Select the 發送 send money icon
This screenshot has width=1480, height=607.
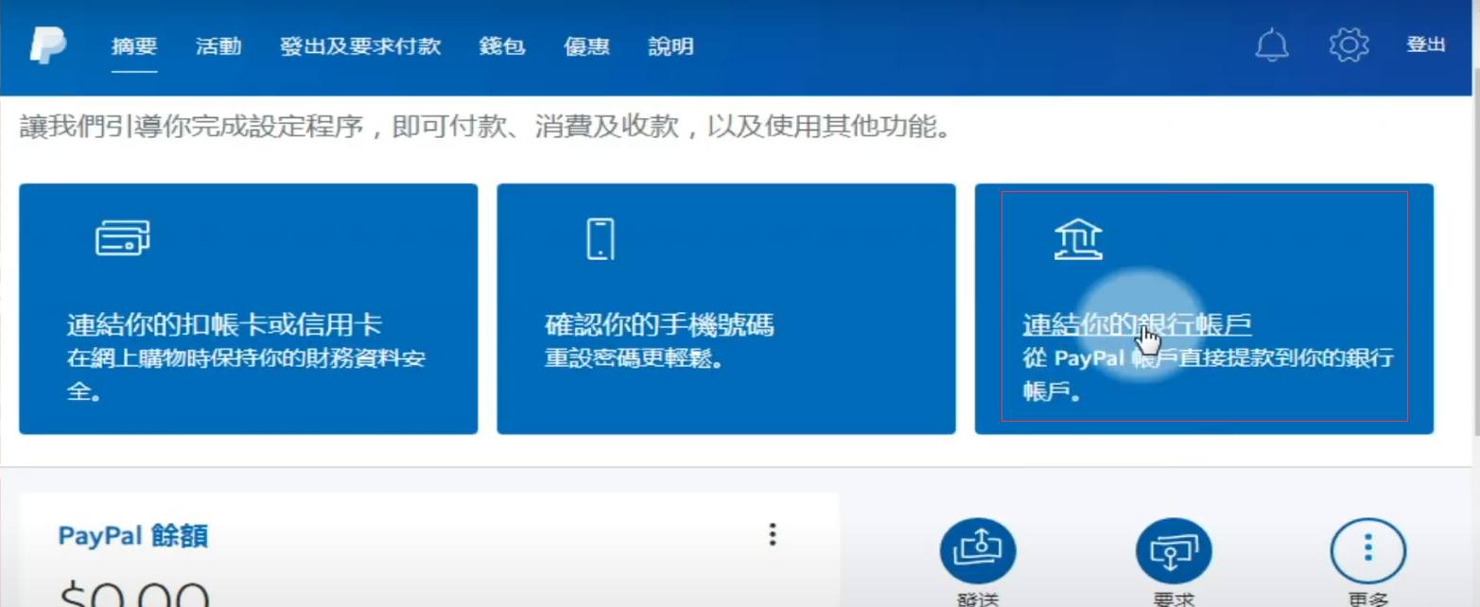coord(978,549)
